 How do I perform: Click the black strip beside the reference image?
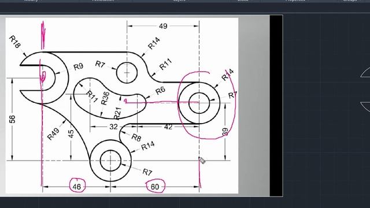pos(276,105)
